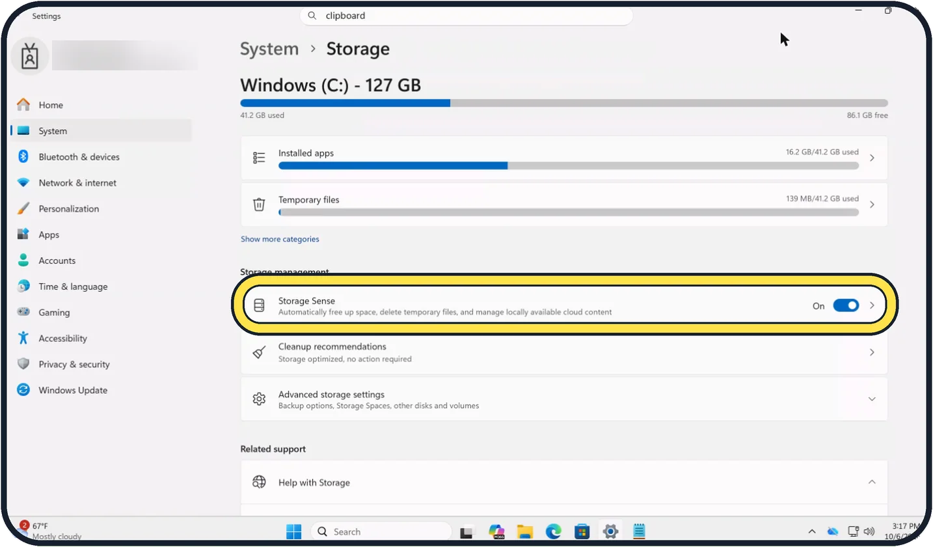Open Microsoft Store from the taskbar
Viewport: 933px width, 547px height.
point(582,531)
